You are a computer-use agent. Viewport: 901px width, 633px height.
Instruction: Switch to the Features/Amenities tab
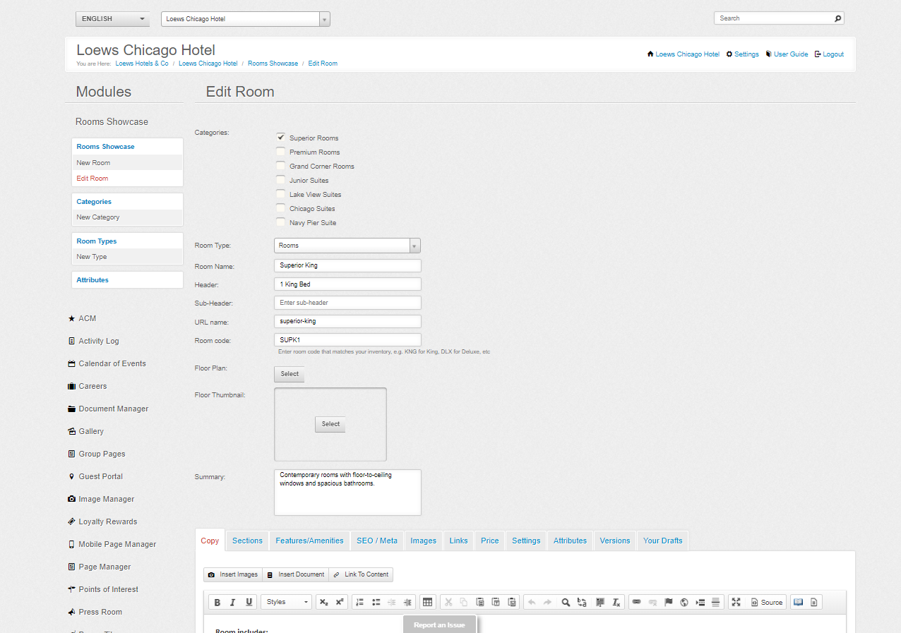pos(309,541)
